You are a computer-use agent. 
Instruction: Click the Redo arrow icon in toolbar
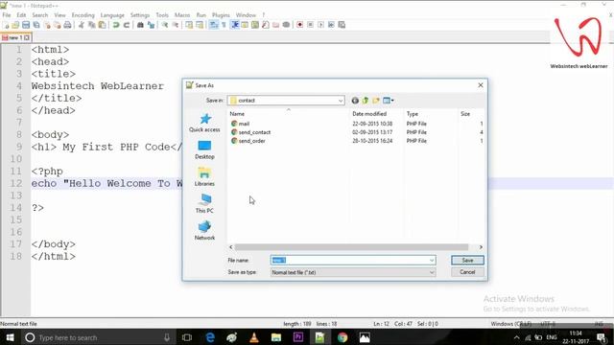pos(127,25)
